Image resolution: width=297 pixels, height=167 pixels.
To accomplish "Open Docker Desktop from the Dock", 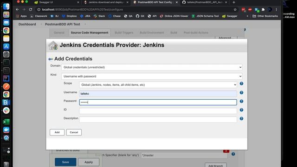I will (6, 130).
